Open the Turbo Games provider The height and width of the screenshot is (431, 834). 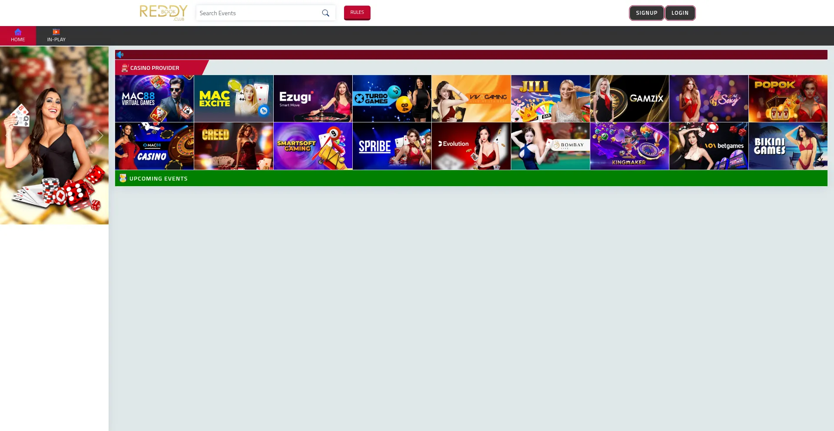[x=392, y=99]
